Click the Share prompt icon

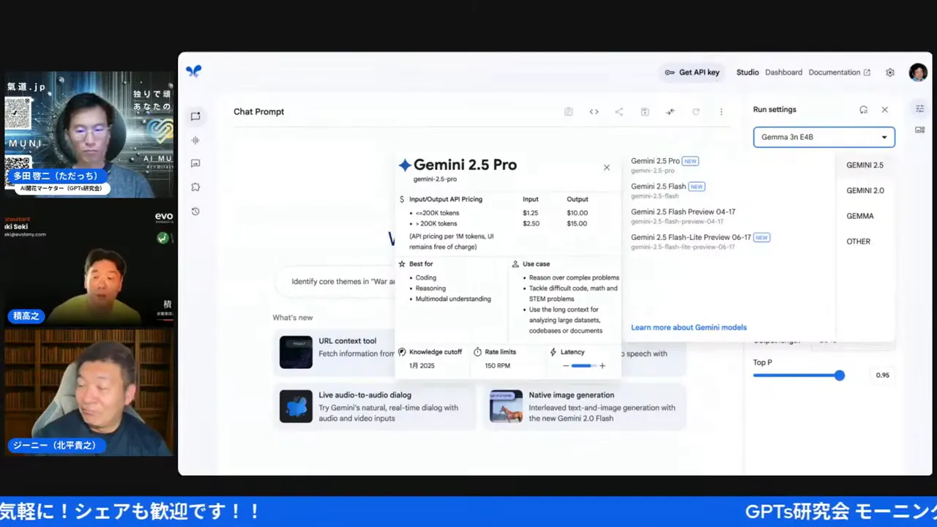coord(619,112)
